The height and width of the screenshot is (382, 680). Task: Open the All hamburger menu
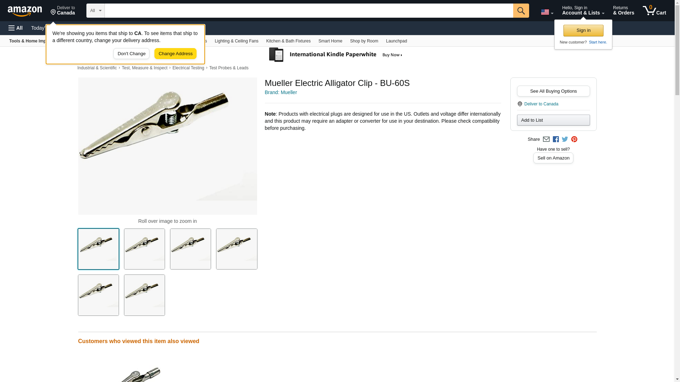16,28
